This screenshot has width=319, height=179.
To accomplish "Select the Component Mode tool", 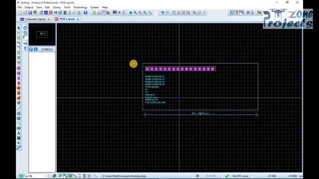I will [x=19, y=33].
